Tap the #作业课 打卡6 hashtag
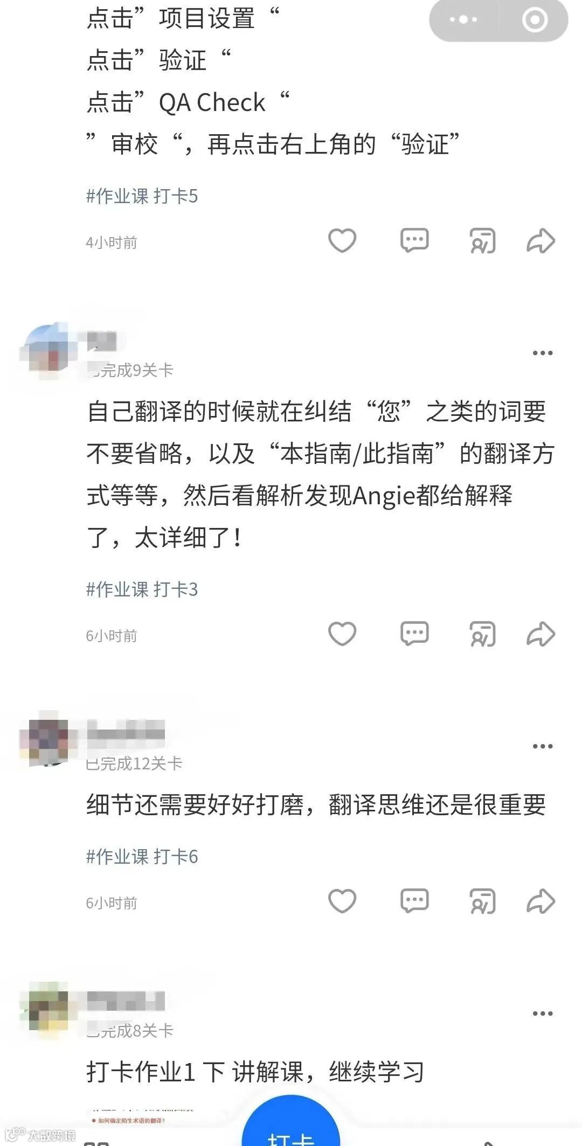Image resolution: width=582 pixels, height=1146 pixels. [x=142, y=857]
